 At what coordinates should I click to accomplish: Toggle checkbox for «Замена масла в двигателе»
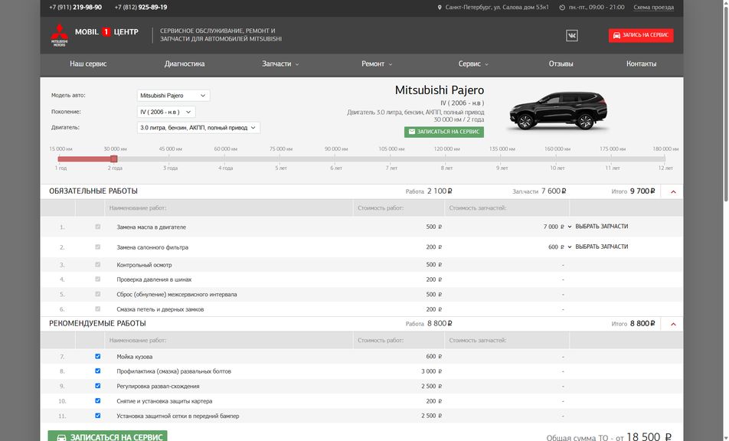98,227
